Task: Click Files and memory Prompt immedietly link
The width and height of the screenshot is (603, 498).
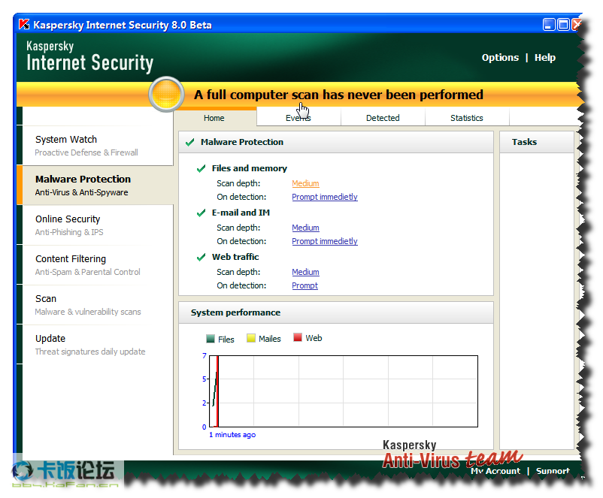Action: click(x=325, y=197)
